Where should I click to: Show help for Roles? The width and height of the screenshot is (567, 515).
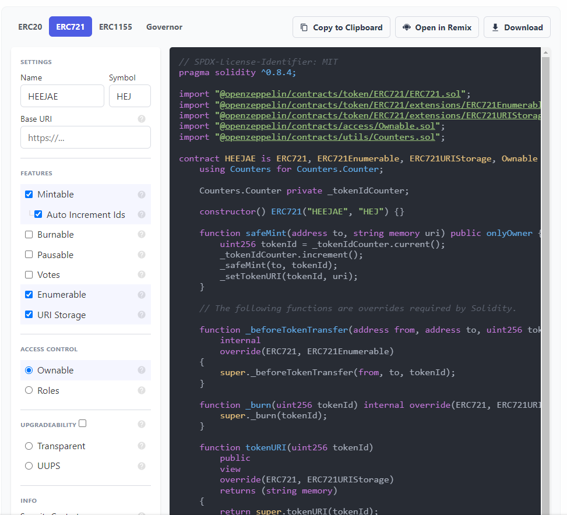pos(142,390)
